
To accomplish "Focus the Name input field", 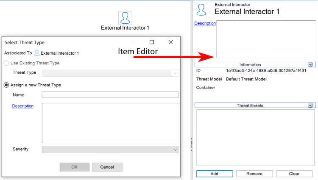I will point(110,95).
